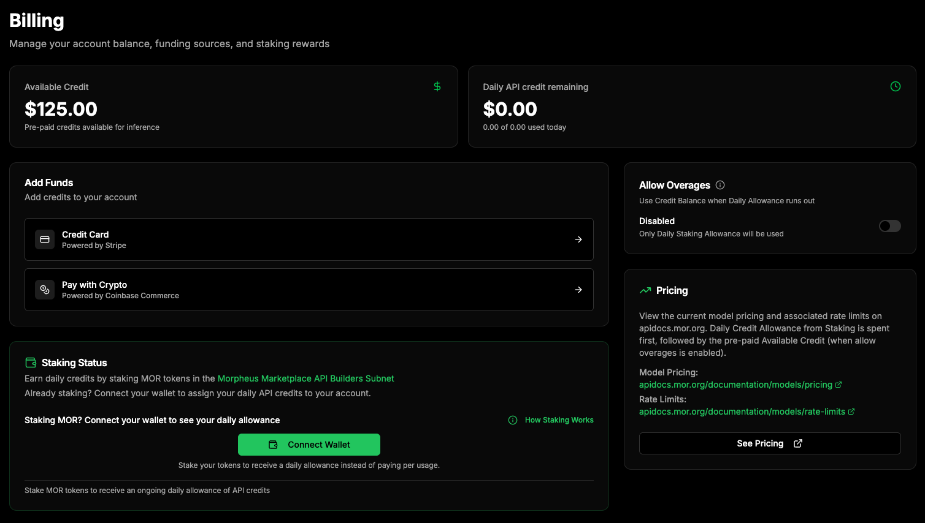The width and height of the screenshot is (925, 523).
Task: Expand the Pay with Crypto option via its arrow
Action: (x=578, y=290)
